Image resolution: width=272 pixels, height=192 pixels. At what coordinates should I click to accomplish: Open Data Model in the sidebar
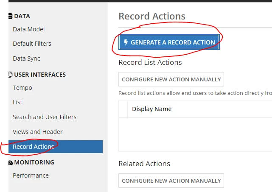(x=28, y=29)
